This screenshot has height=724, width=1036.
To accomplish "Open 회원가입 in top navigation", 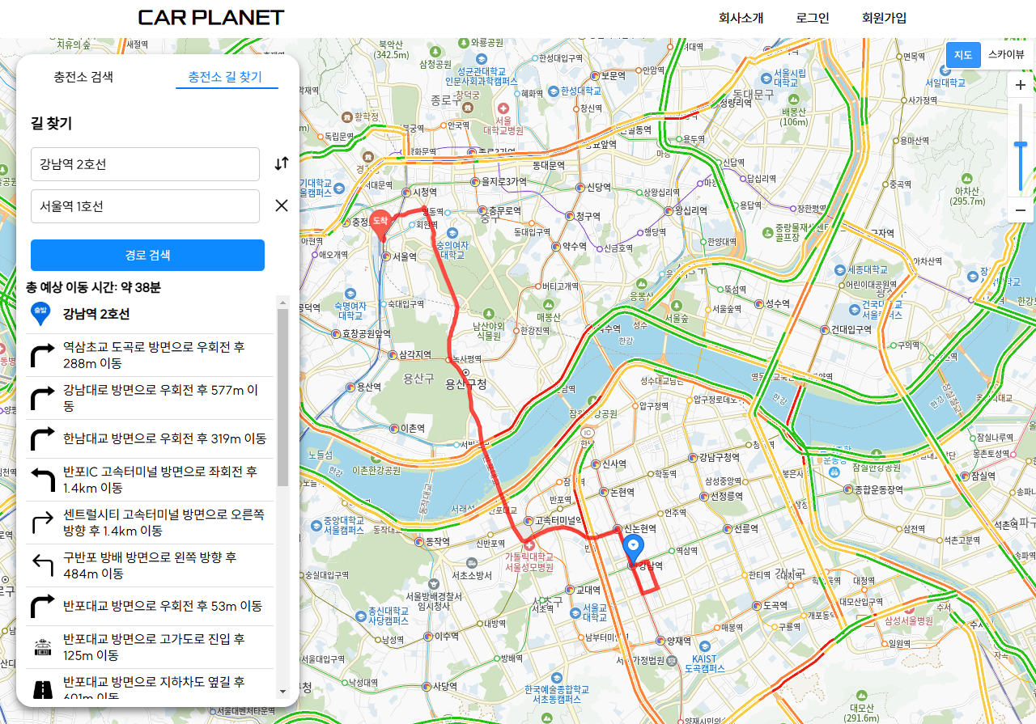I will [x=884, y=18].
